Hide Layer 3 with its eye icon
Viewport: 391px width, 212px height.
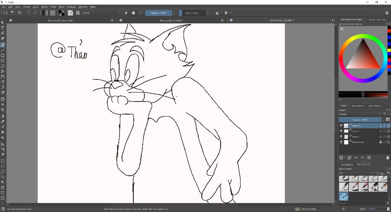[x=341, y=126]
